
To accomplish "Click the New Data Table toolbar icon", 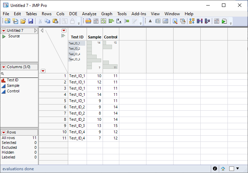I will [x=7, y=21].
